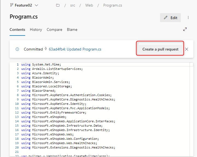Switch to the Contents tab

17,29
